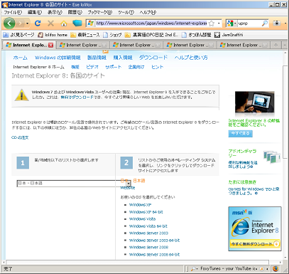Image resolution: width=289 pixels, height=274 pixels.
Task: Click the Windows Server 2008 64-bit link
Action: pyautogui.click(x=154, y=255)
